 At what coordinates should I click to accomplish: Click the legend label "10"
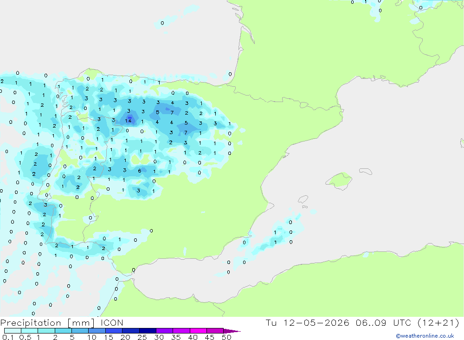pos(92,337)
